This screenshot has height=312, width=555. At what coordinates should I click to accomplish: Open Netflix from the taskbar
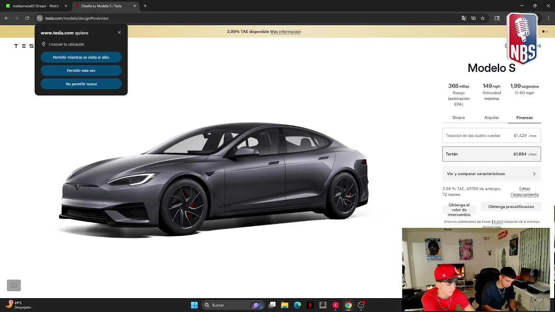[x=310, y=305]
